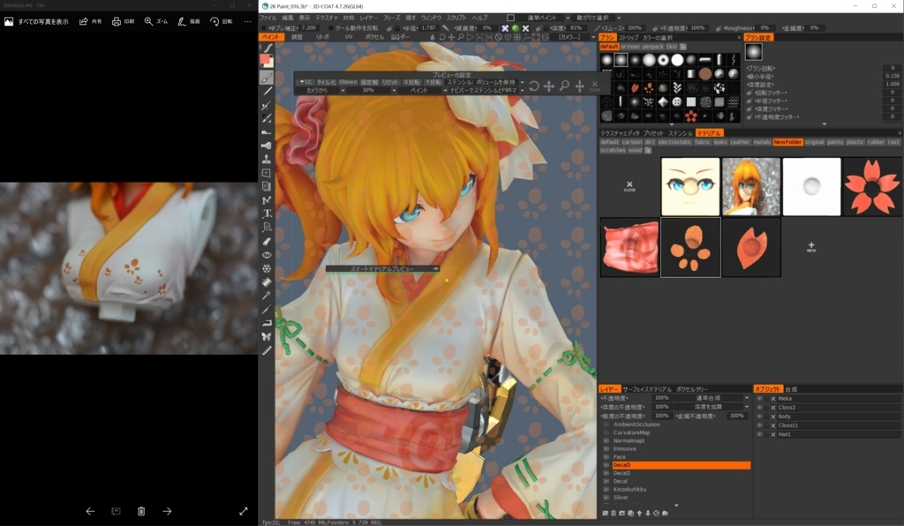Viewport: 904px width, 526px height.
Task: Switch to the サーフェイスマテリアル tab
Action: tap(647, 389)
